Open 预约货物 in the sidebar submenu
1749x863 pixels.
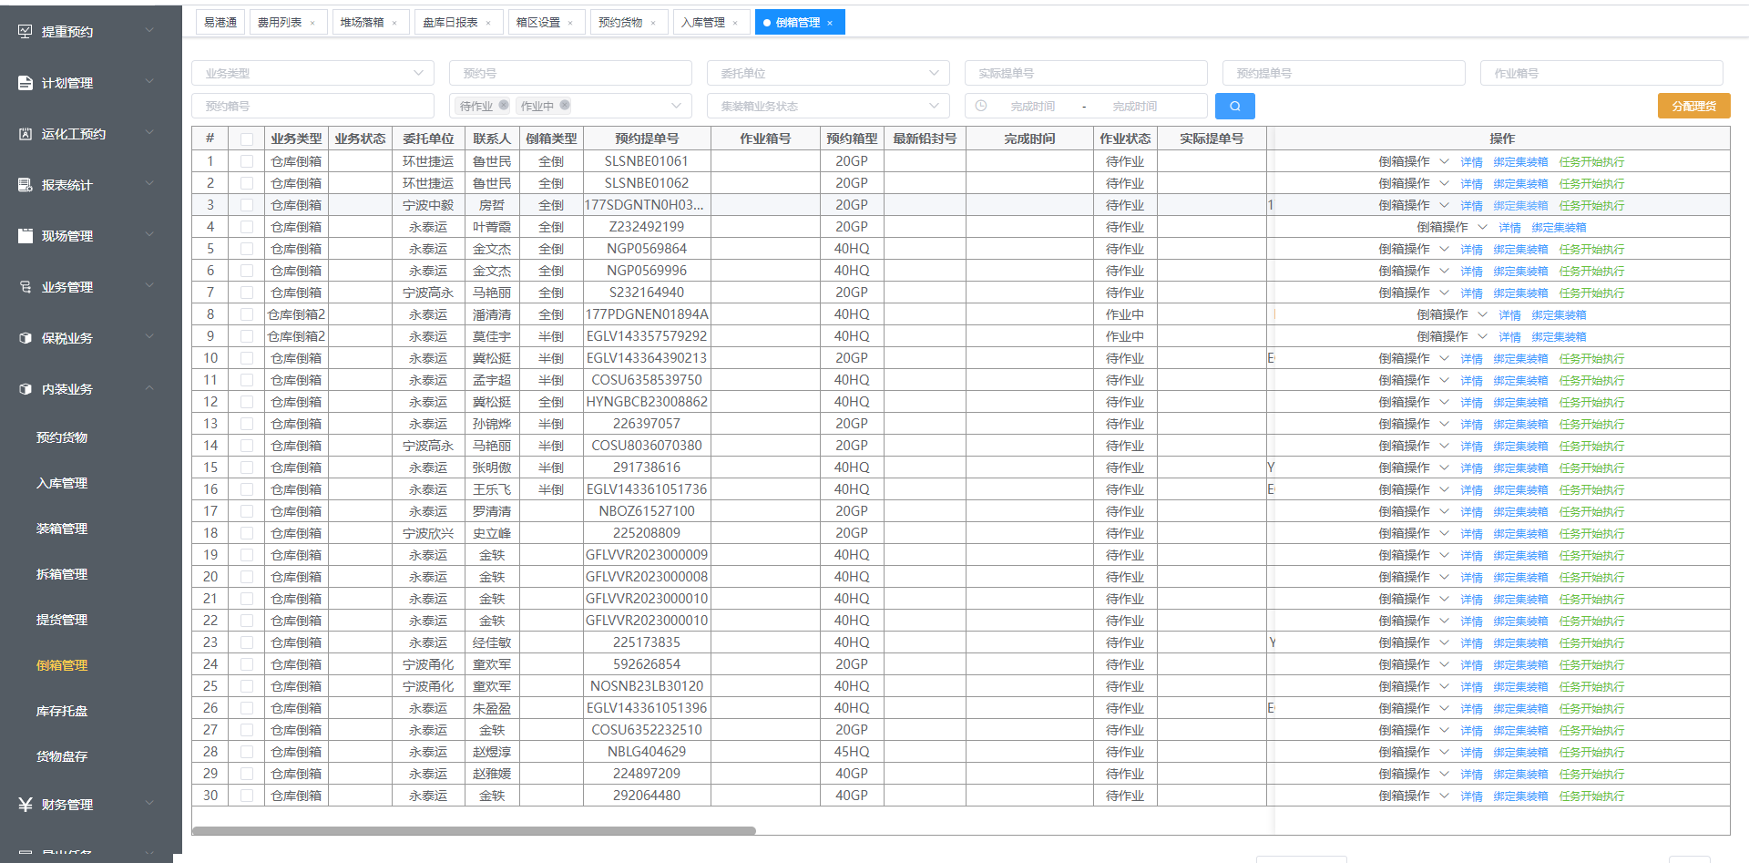tap(62, 437)
